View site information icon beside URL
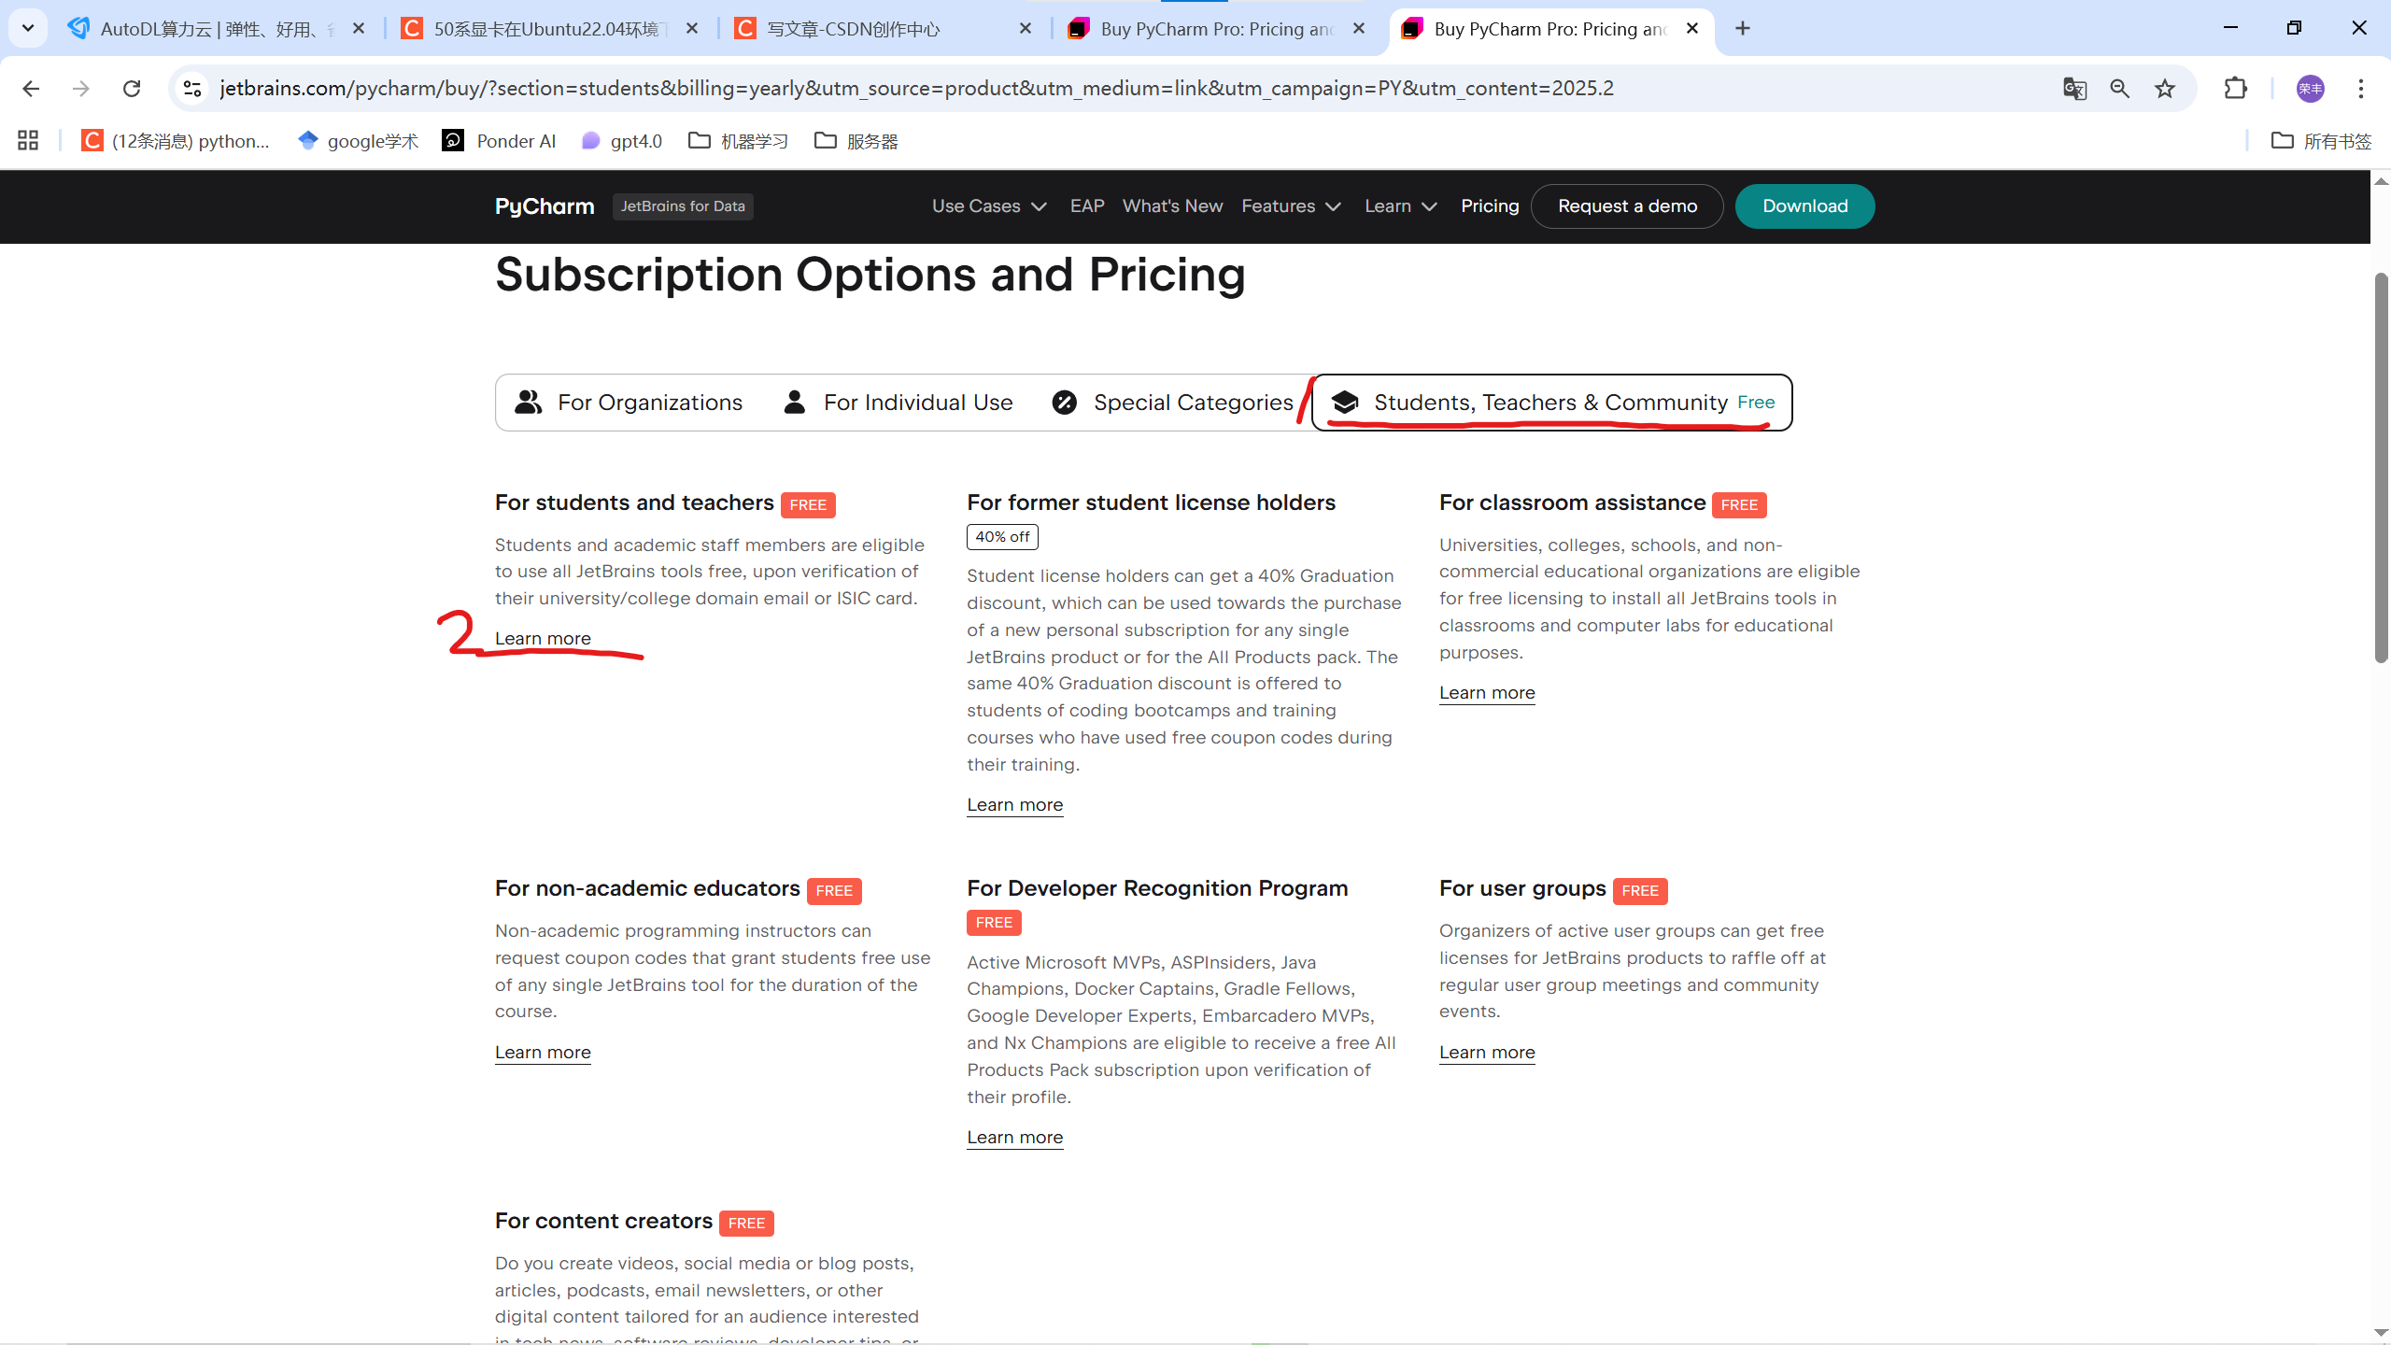Image resolution: width=2391 pixels, height=1345 pixels. 192,89
